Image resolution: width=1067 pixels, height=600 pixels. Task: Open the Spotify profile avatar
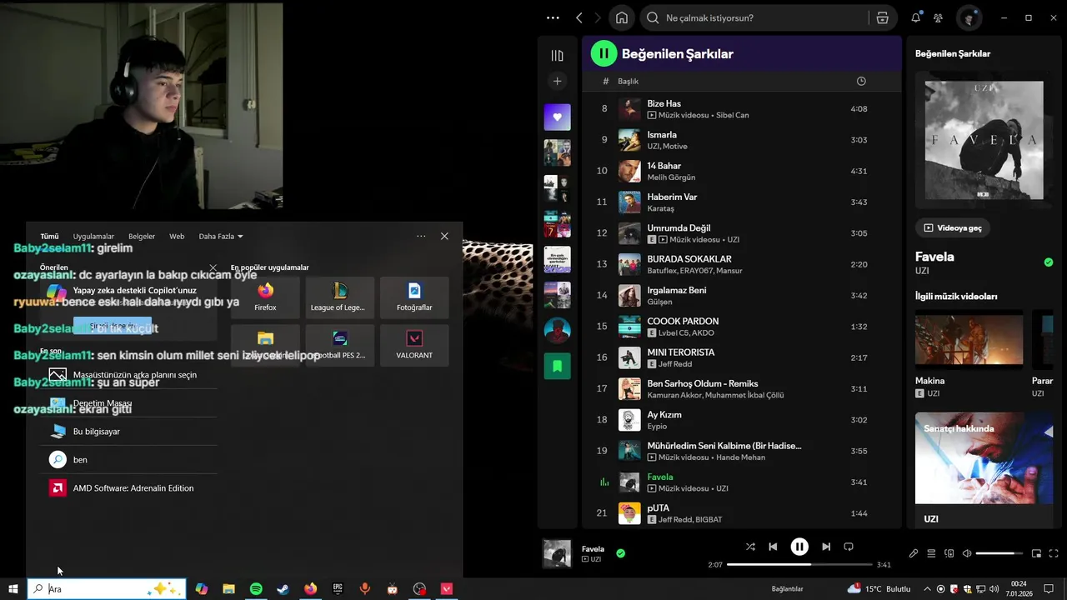pyautogui.click(x=969, y=17)
